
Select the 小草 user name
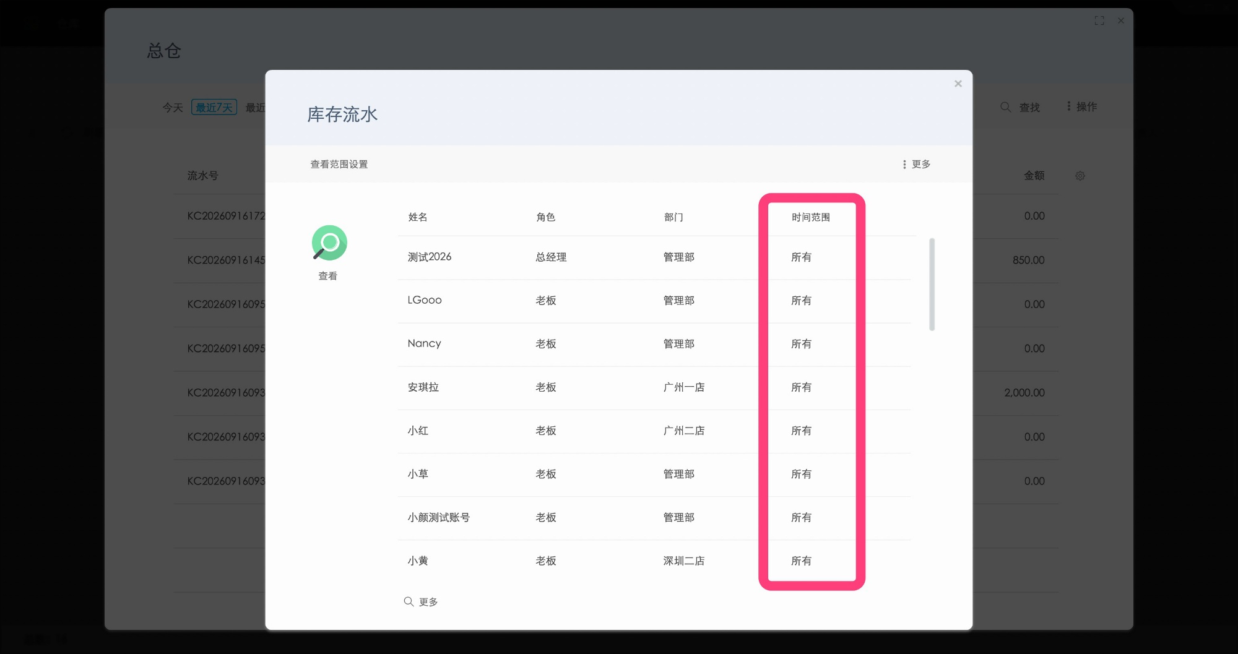pos(418,474)
